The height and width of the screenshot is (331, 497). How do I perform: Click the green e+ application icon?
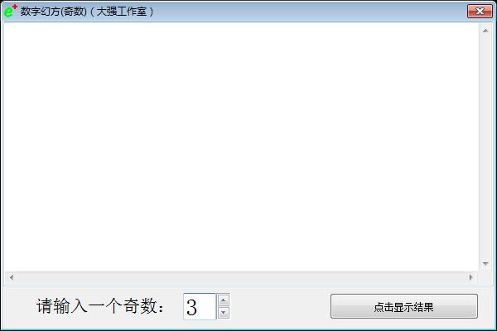pyautogui.click(x=10, y=11)
